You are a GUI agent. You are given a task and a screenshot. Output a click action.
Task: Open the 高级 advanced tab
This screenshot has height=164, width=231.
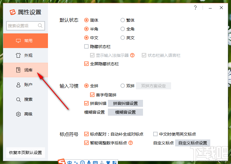25,114
